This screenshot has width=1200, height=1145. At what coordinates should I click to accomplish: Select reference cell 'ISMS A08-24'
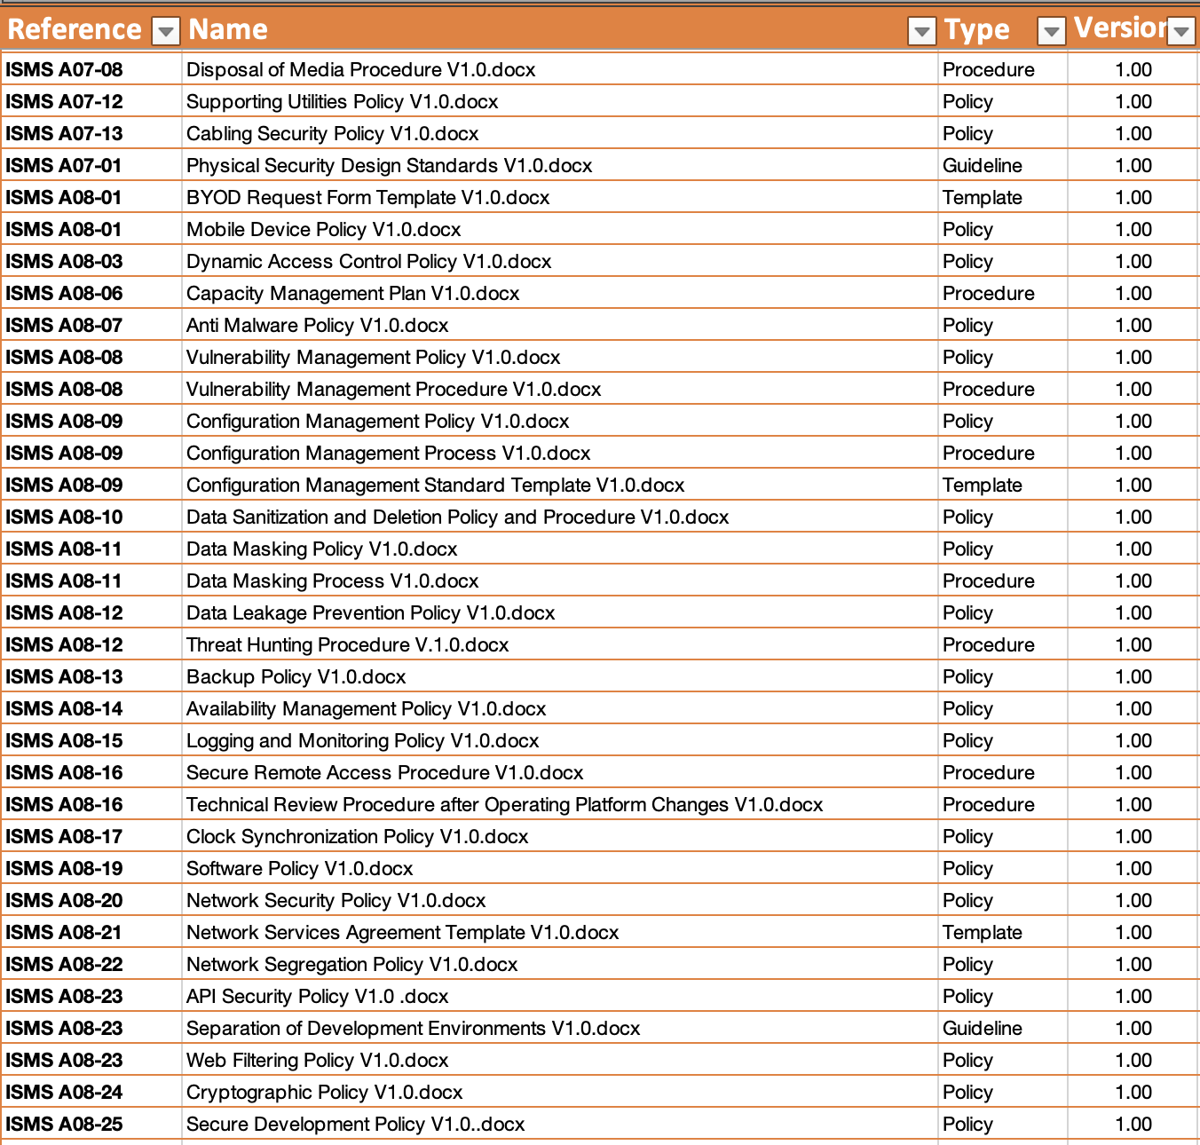[91, 1092]
